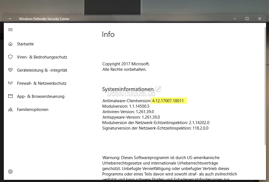
Task: Click the Systeminformationen heading
Action: (128, 89)
